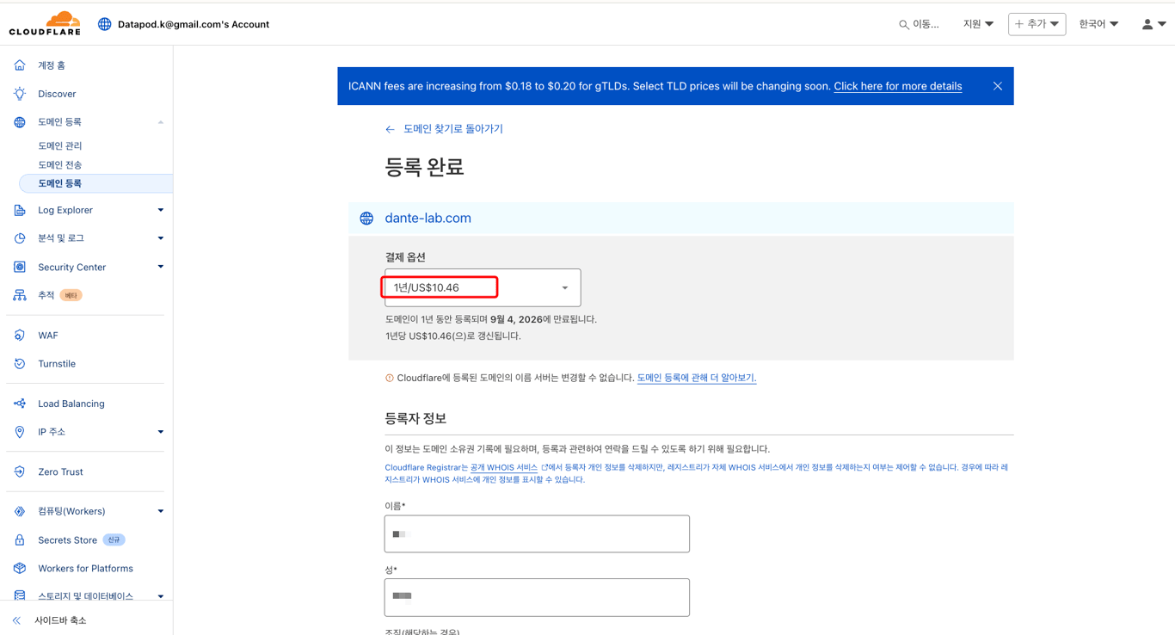Click the 추적 hierarchy icon
The height and width of the screenshot is (635, 1175).
(x=20, y=295)
